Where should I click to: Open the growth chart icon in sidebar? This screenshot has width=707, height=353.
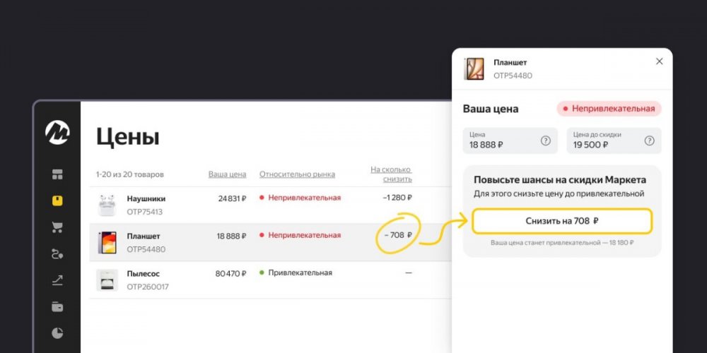pyautogui.click(x=57, y=280)
